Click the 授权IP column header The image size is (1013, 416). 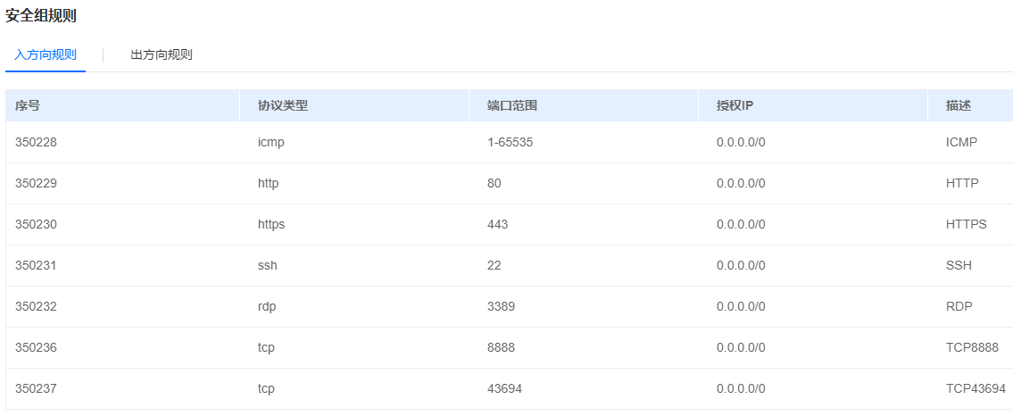tap(735, 105)
